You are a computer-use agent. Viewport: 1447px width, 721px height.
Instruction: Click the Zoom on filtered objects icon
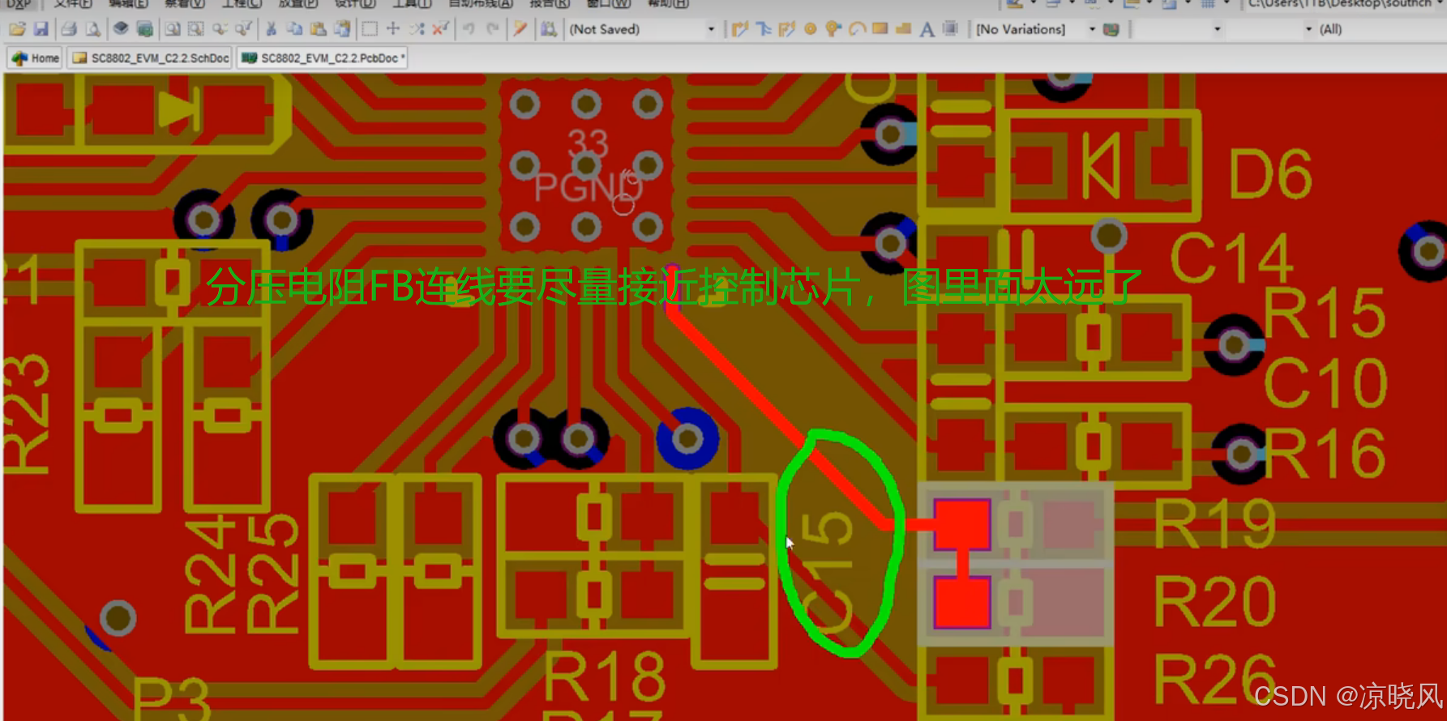point(242,29)
